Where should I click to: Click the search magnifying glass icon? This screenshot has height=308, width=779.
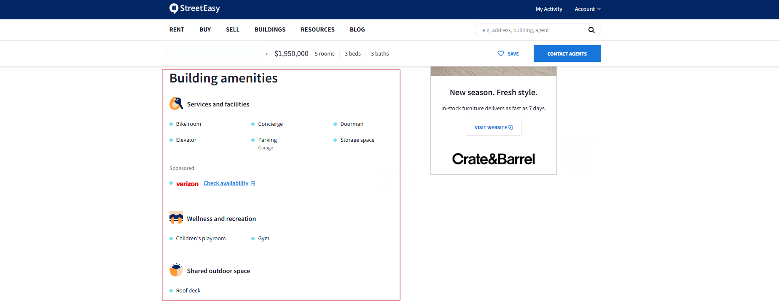pyautogui.click(x=591, y=30)
